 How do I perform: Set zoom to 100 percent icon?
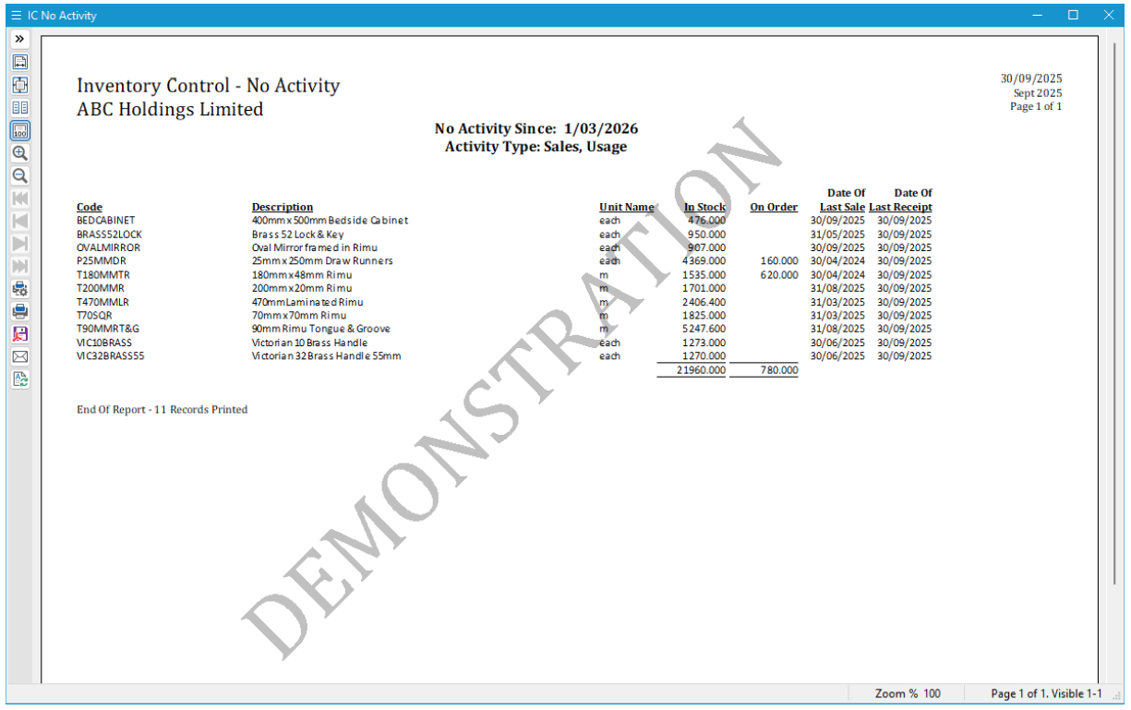point(19,130)
